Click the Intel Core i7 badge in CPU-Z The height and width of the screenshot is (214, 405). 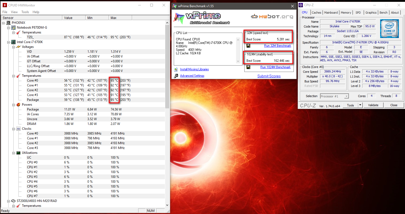389,28
